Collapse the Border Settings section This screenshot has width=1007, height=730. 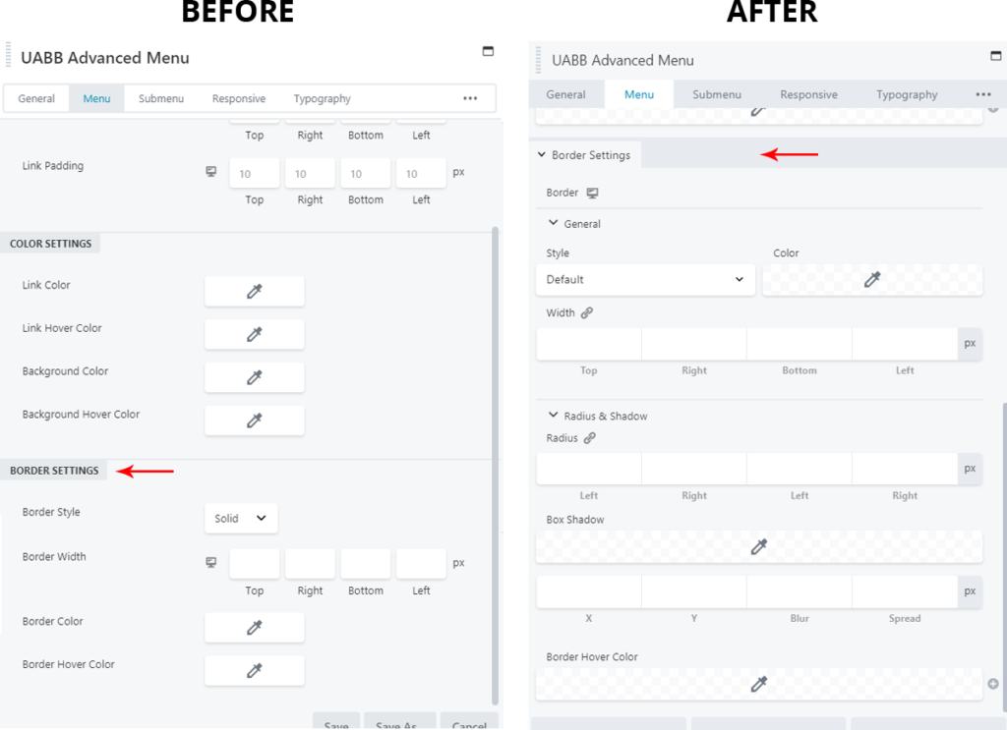(x=542, y=155)
